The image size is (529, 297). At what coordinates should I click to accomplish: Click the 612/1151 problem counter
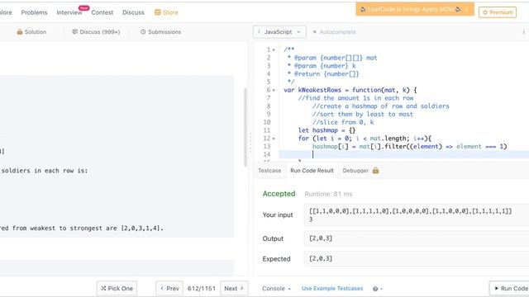pyautogui.click(x=202, y=289)
